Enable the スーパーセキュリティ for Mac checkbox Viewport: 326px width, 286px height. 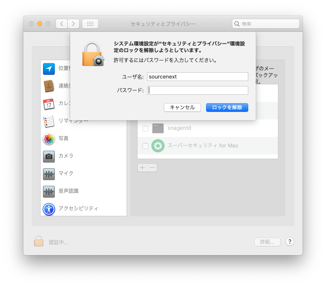tap(145, 146)
